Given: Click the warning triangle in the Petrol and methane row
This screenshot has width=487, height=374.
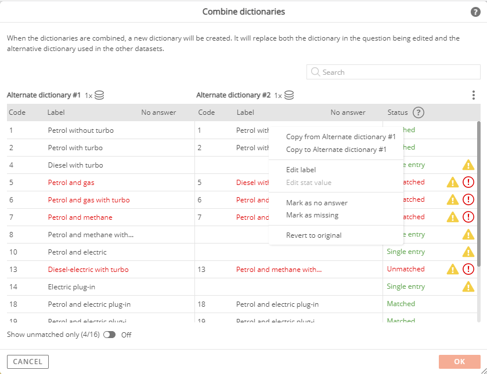Looking at the screenshot, I should point(453,217).
